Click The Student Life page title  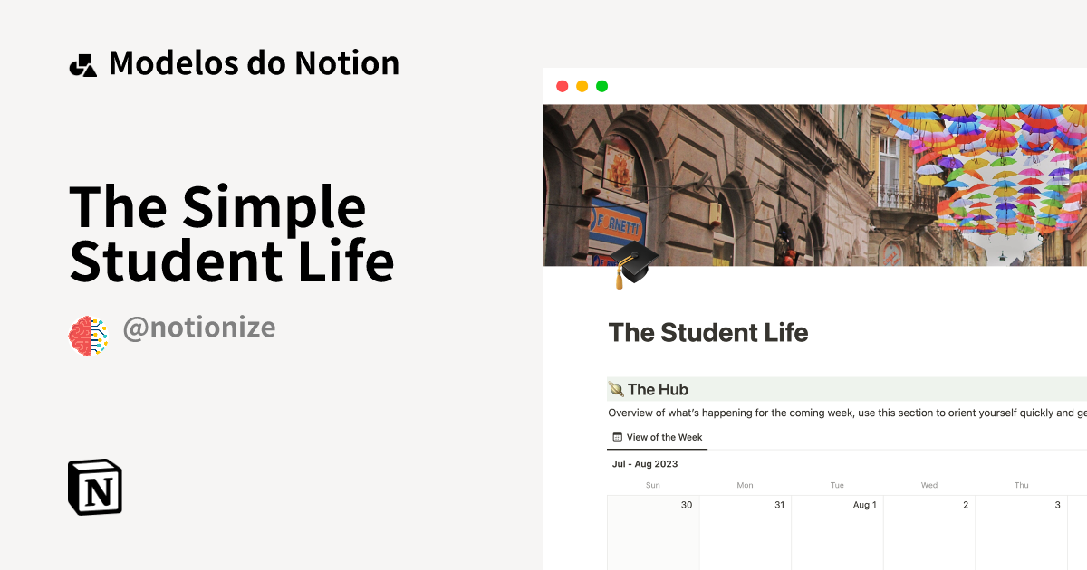click(x=708, y=333)
